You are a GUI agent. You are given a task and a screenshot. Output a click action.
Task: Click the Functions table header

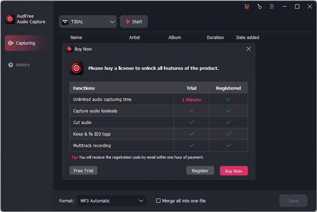[x=84, y=88]
